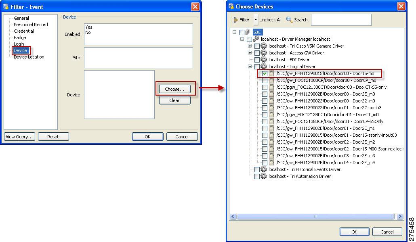416x242 pixels.
Task: Click the scroll left arrow in device tree
Action: pyautogui.click(x=233, y=217)
